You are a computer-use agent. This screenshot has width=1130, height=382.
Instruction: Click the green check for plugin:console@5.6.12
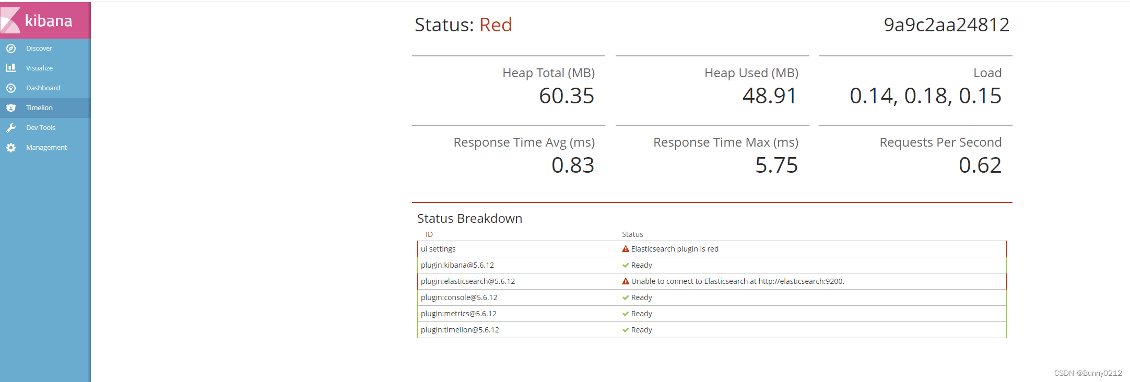[626, 297]
